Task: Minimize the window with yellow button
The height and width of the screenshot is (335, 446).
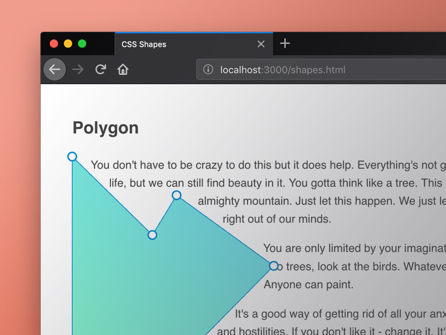Action: [x=68, y=44]
